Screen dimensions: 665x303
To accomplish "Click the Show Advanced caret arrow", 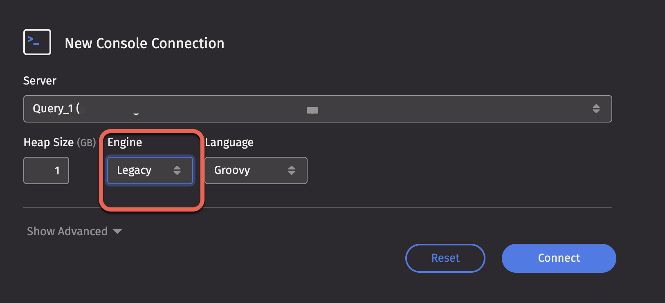I will 117,231.
